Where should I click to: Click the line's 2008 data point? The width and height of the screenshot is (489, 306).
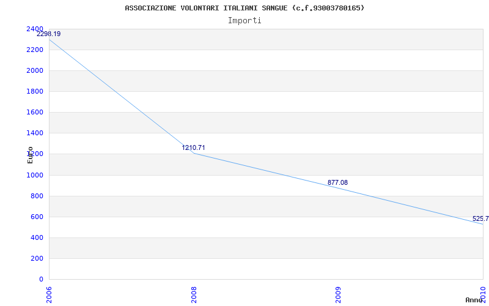tap(194, 153)
